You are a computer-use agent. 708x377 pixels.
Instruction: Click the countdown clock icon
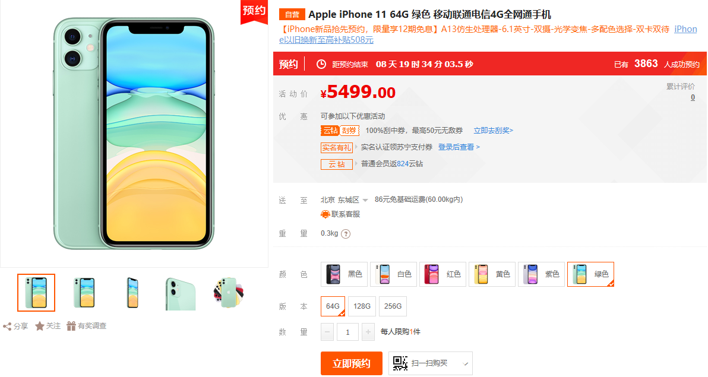tap(321, 64)
